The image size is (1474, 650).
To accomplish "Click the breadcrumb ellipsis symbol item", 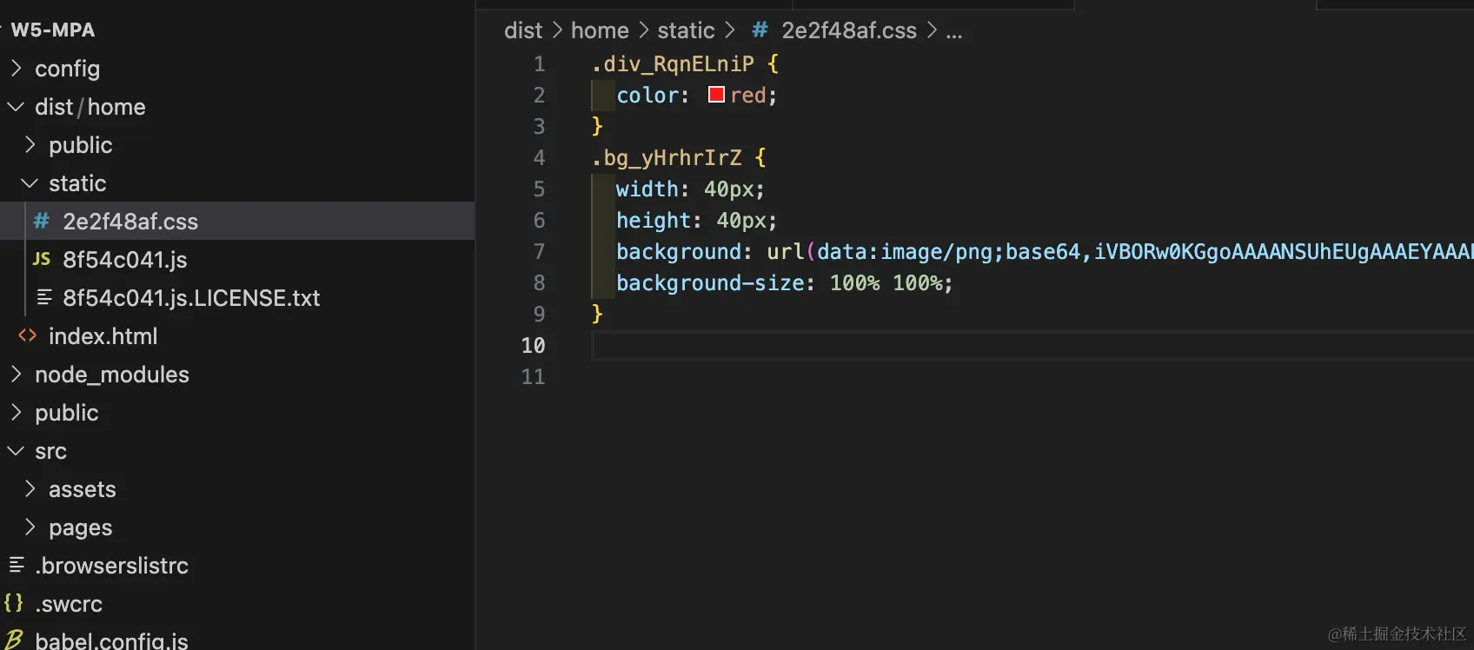I will 954,32.
